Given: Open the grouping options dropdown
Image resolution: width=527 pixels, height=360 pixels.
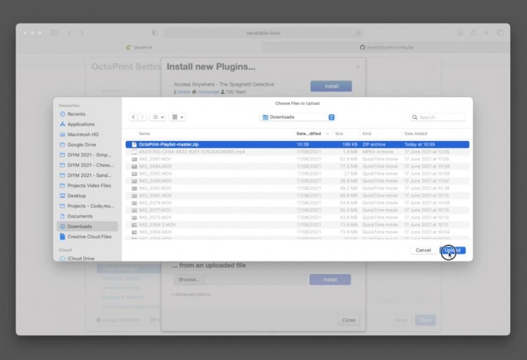Looking at the screenshot, I should pos(177,117).
